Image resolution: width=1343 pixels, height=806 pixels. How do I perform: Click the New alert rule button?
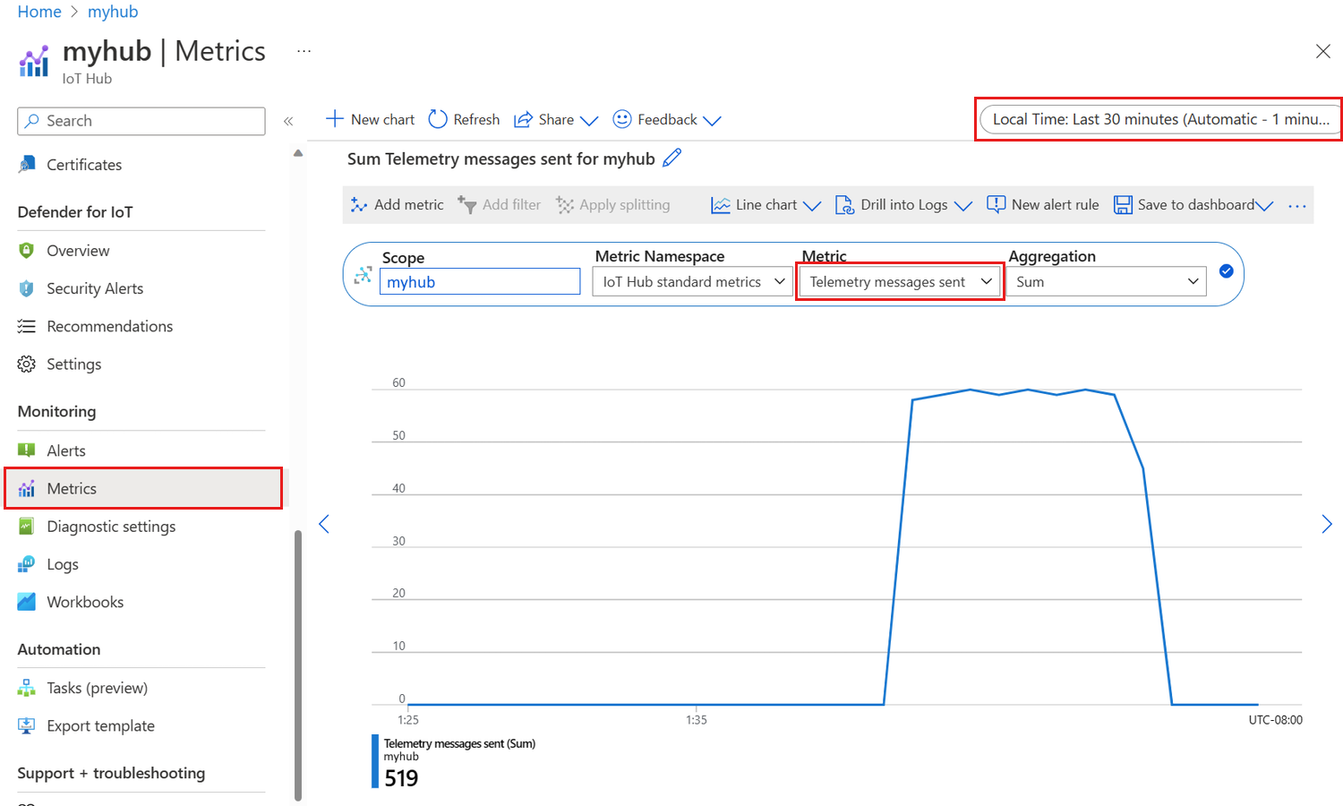coord(1042,204)
